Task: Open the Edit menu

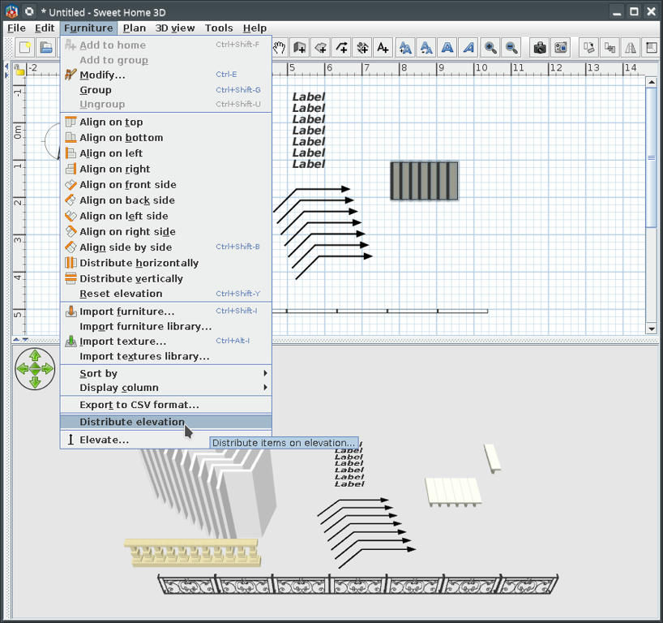Action: [45, 28]
